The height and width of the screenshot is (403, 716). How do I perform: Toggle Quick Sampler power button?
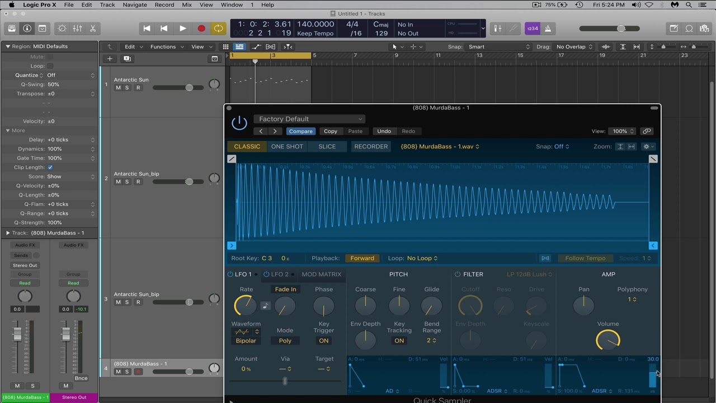click(239, 122)
